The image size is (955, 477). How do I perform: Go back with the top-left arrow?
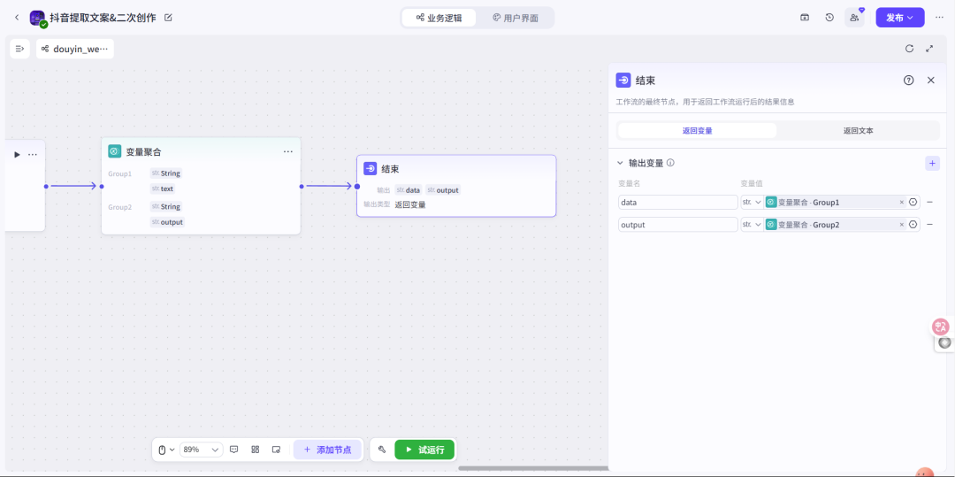tap(17, 18)
